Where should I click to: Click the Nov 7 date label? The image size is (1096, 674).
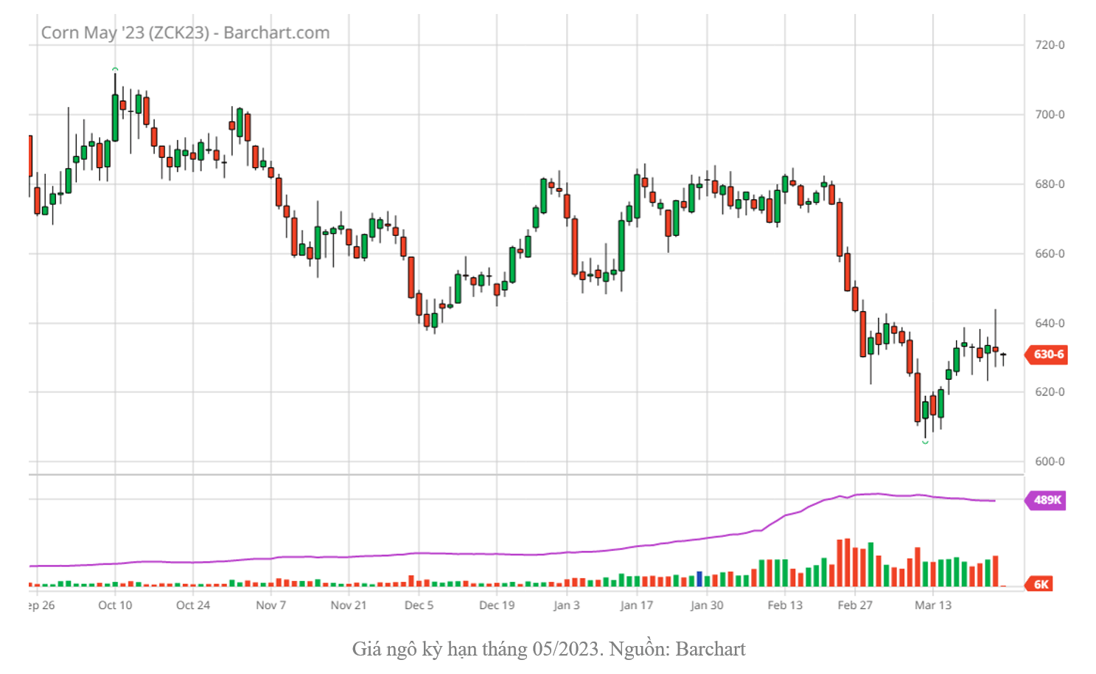coord(271,605)
